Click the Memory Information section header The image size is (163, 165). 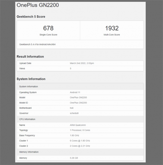click(x=80, y=152)
